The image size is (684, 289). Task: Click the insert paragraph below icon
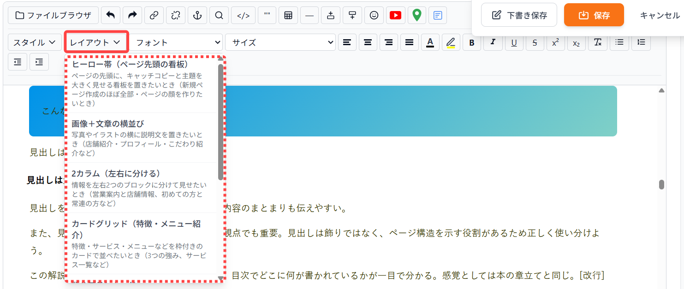352,15
